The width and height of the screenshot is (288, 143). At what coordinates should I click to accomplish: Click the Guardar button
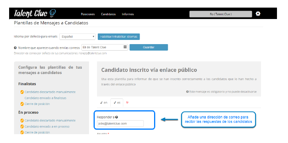coord(149,47)
